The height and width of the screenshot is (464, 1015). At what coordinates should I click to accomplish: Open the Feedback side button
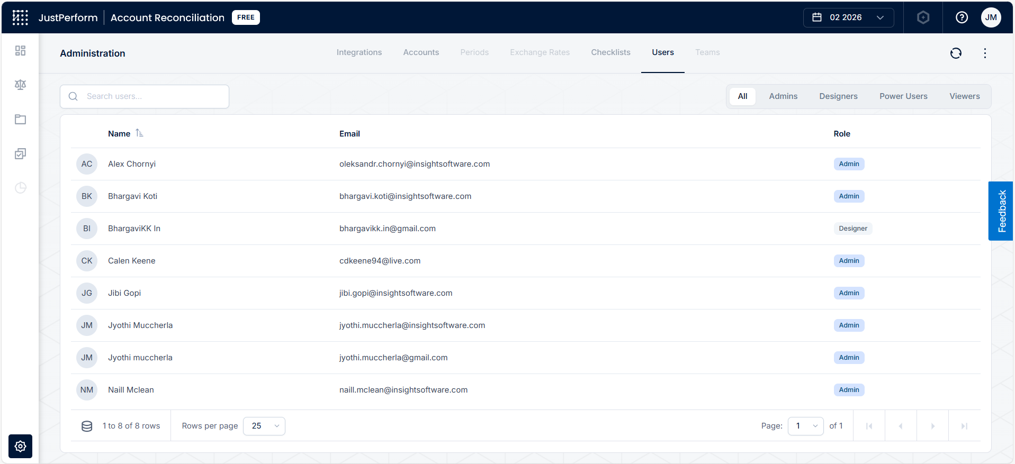coord(1001,211)
